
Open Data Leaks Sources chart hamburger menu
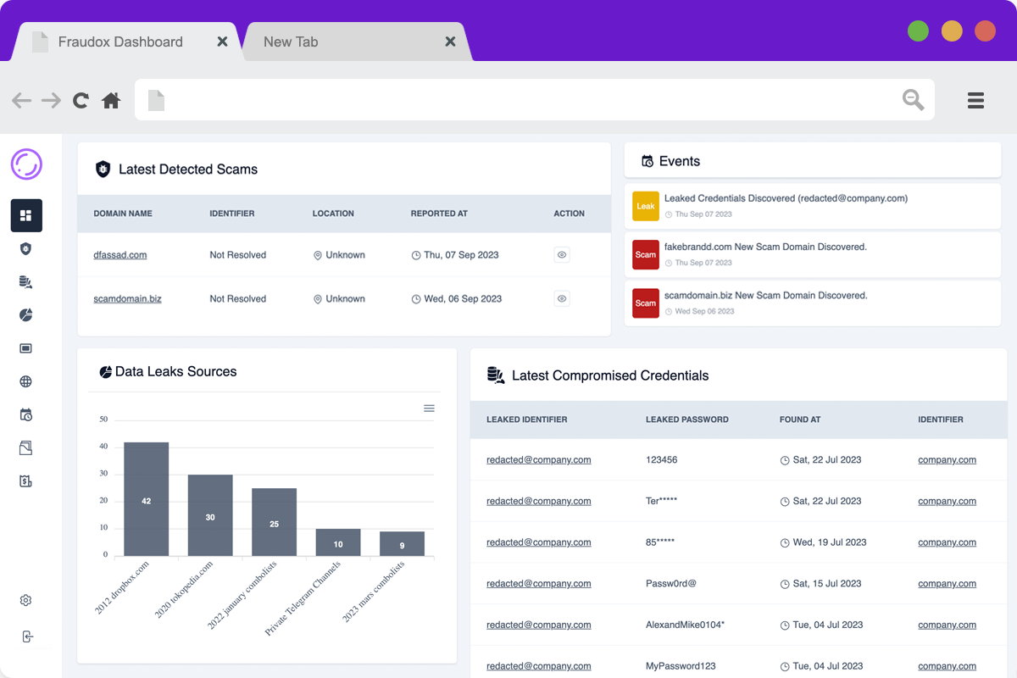[x=429, y=408]
